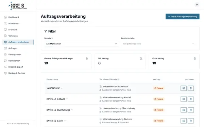The image size is (204, 127).
Task: Open the Dashboard home icon
Action: (x=5, y=17)
